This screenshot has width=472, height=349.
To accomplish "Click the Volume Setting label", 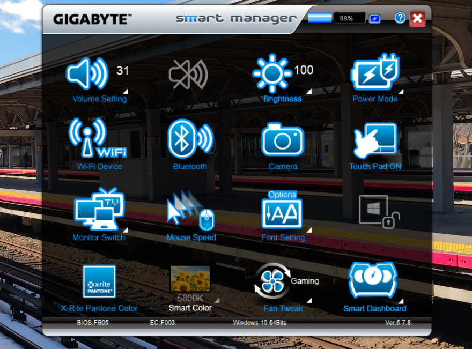I will 99,99.
